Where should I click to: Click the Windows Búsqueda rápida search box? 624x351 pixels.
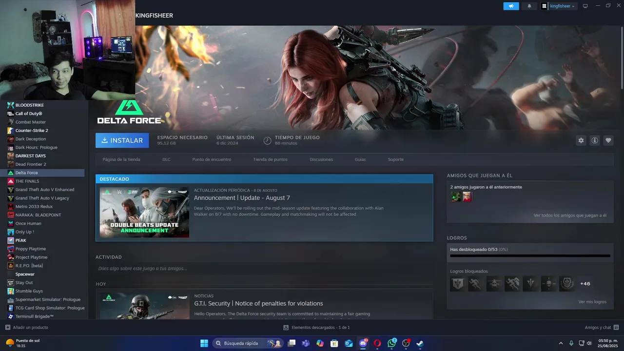tap(248, 343)
